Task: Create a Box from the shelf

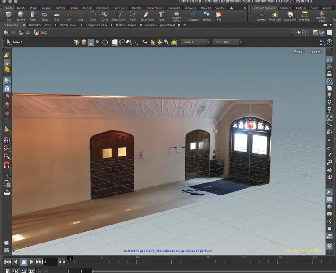Action: 9,16
